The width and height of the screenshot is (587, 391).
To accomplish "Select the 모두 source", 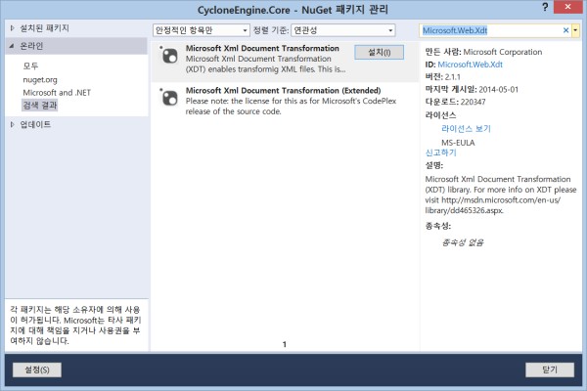I will (30, 66).
